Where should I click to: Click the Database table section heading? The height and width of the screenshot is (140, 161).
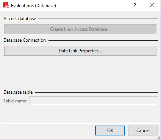pyautogui.click(x=18, y=92)
